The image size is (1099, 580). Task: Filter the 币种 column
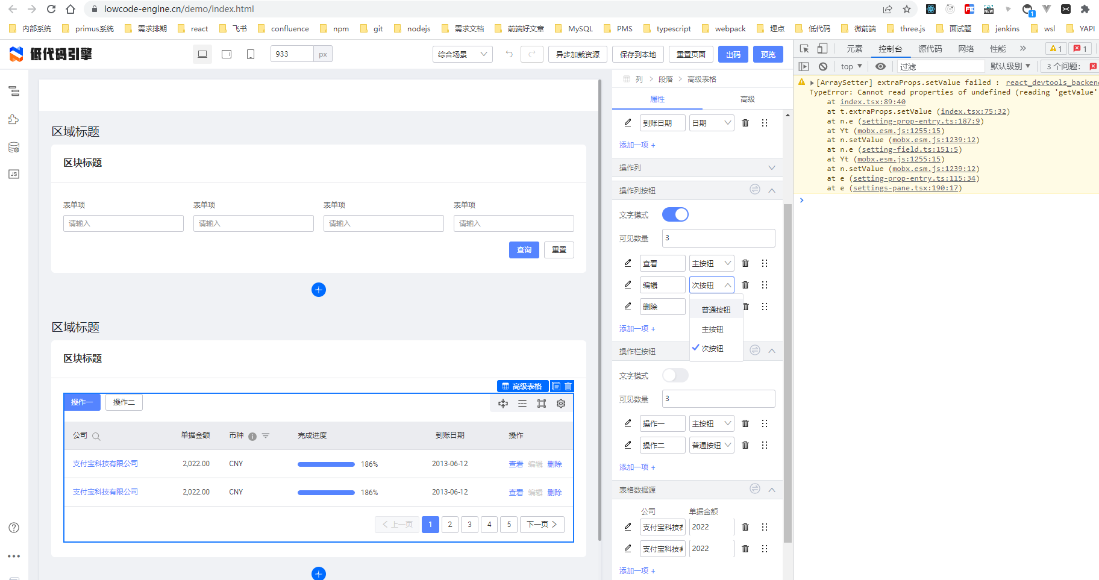click(266, 435)
